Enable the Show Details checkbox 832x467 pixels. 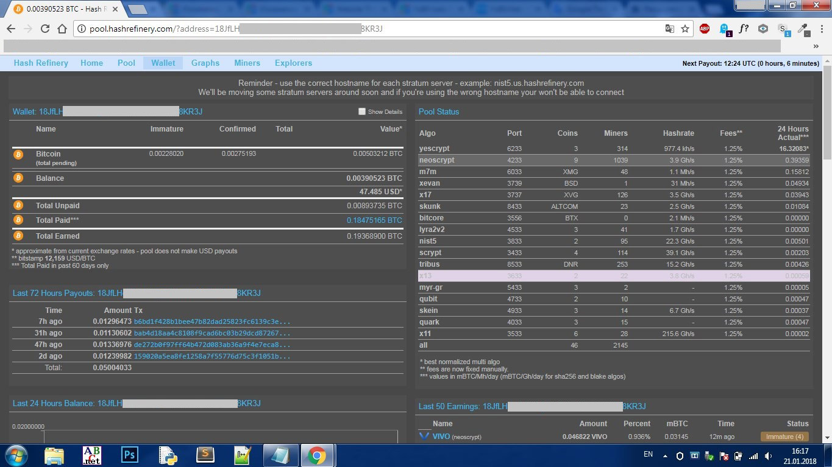362,112
